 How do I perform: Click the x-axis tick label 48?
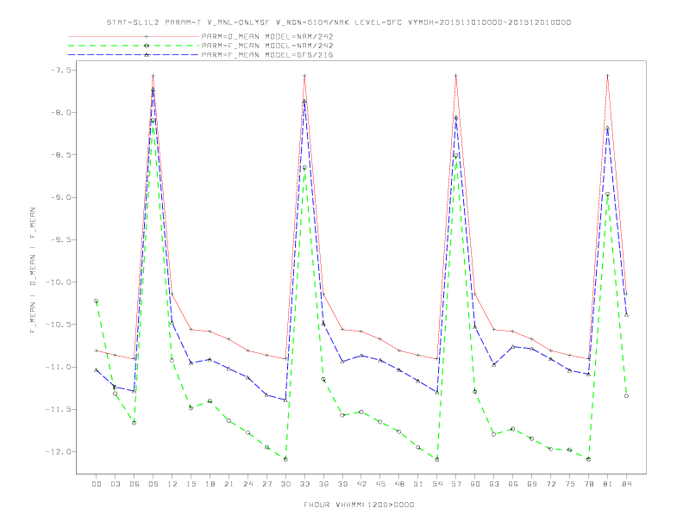399,484
